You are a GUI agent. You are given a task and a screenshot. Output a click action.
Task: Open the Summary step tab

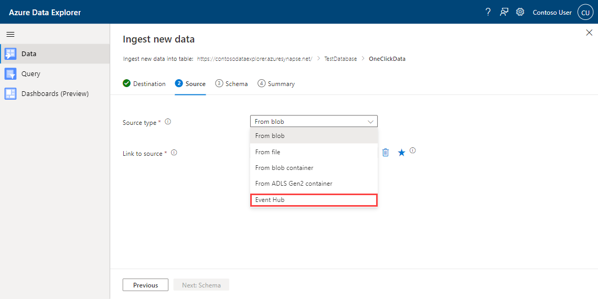276,83
